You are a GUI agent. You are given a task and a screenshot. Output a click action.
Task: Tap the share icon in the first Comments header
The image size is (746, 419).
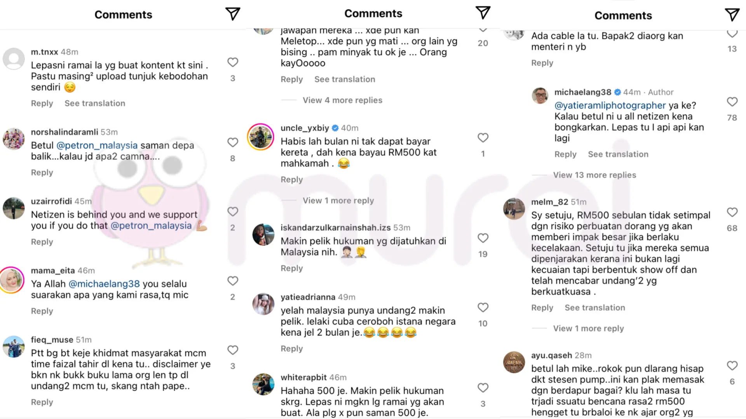(232, 14)
